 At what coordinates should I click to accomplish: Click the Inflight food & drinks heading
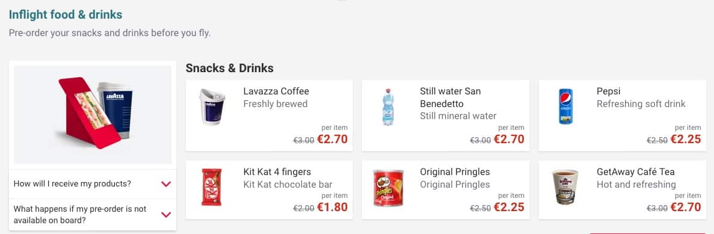click(x=66, y=14)
